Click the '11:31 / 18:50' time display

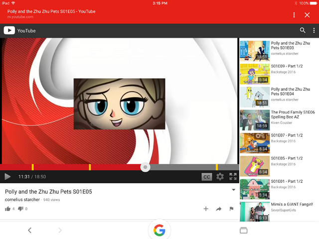coord(32,177)
